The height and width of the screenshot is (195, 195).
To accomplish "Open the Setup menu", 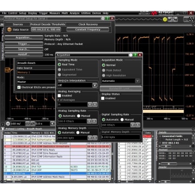I will (23, 13).
